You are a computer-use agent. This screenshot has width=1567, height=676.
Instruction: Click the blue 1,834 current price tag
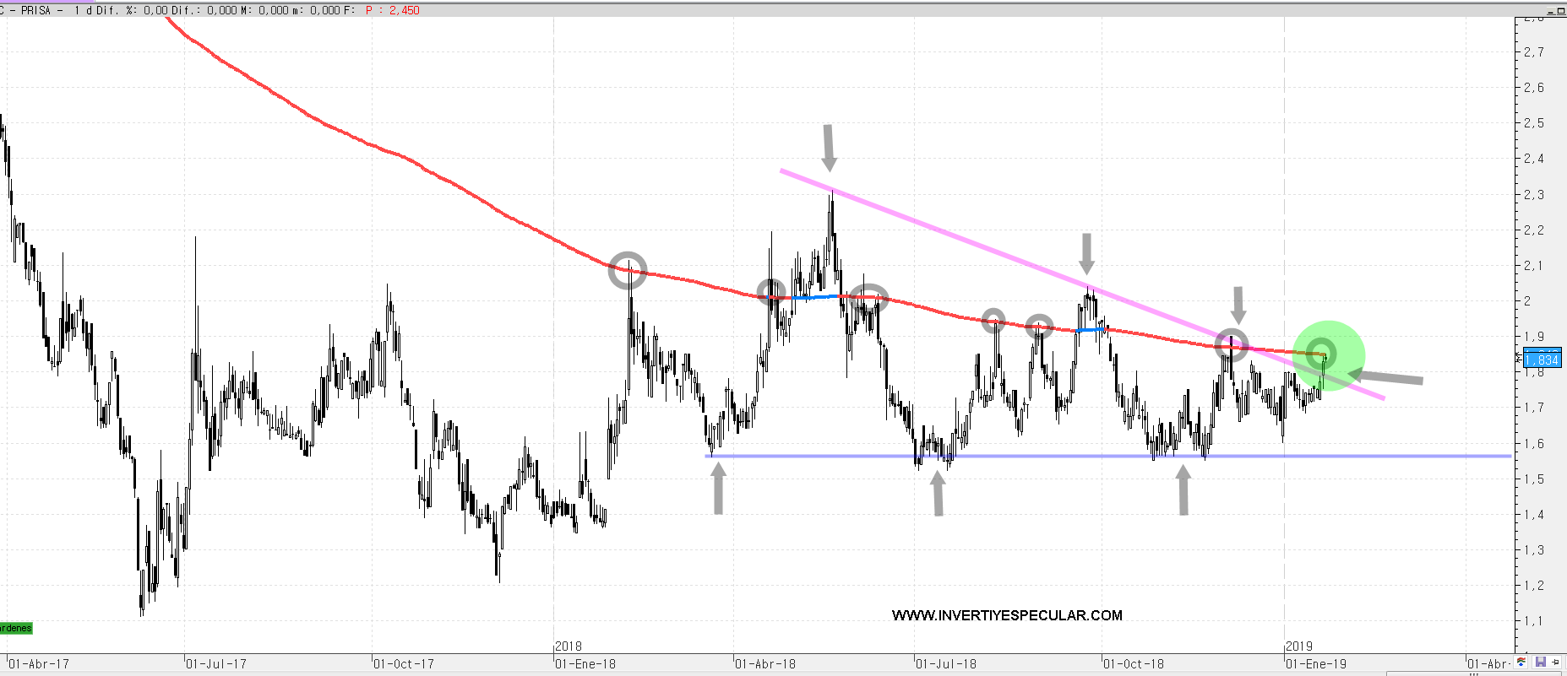1542,360
